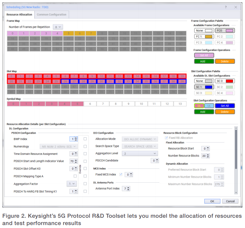Click the Number Resource Blocks input field
Image resolution: width=245 pixels, height=228 pixels.
(x=204, y=156)
